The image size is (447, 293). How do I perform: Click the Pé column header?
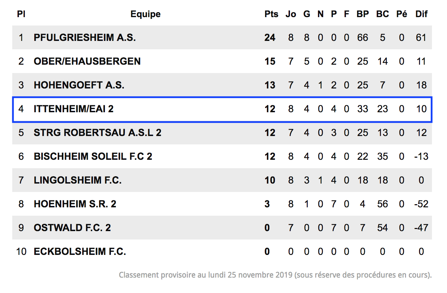point(402,14)
